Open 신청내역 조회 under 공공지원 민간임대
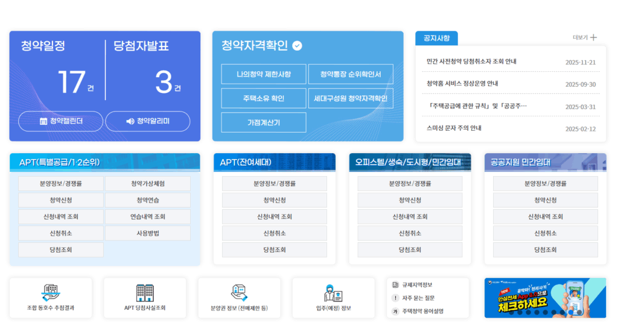This screenshot has height=334, width=618. [546, 216]
